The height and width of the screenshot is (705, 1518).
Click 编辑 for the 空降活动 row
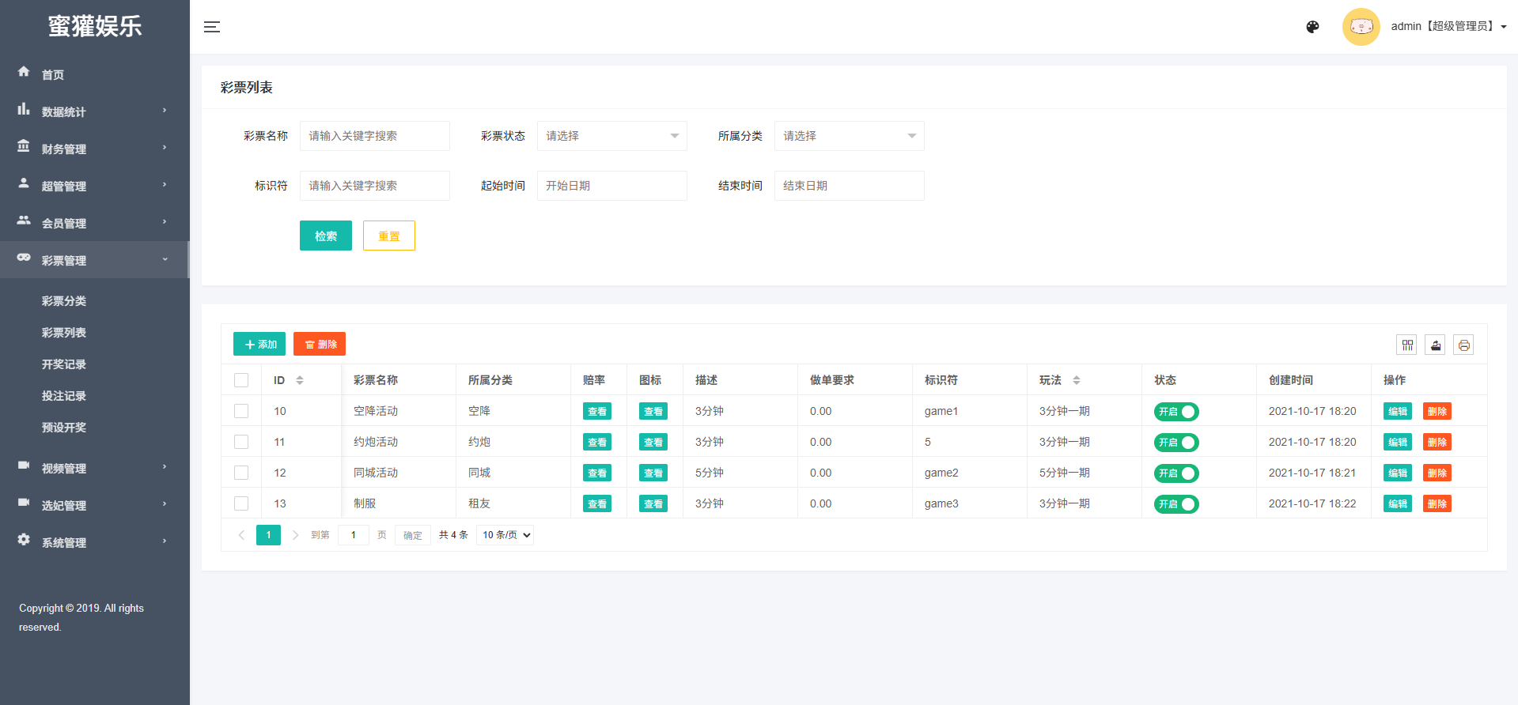(x=1398, y=411)
